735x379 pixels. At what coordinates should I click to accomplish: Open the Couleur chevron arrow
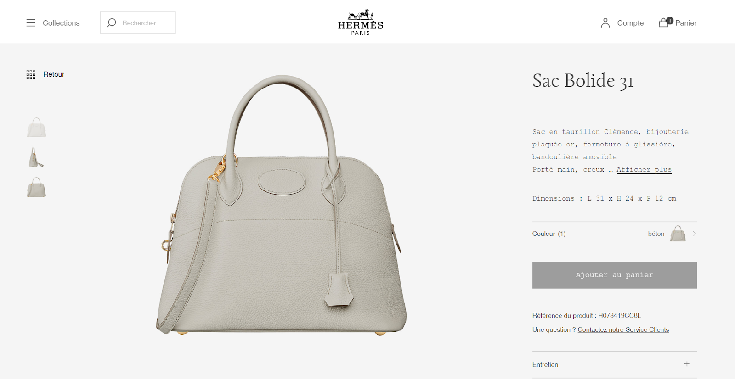[x=695, y=234]
